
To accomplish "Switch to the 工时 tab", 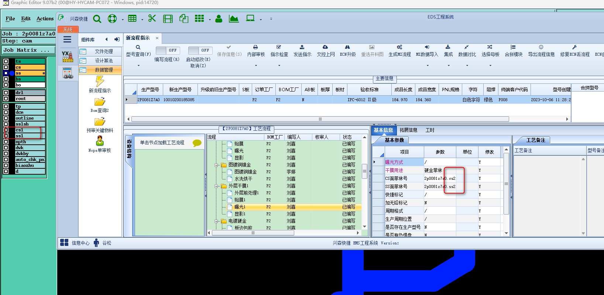I will [x=430, y=130].
